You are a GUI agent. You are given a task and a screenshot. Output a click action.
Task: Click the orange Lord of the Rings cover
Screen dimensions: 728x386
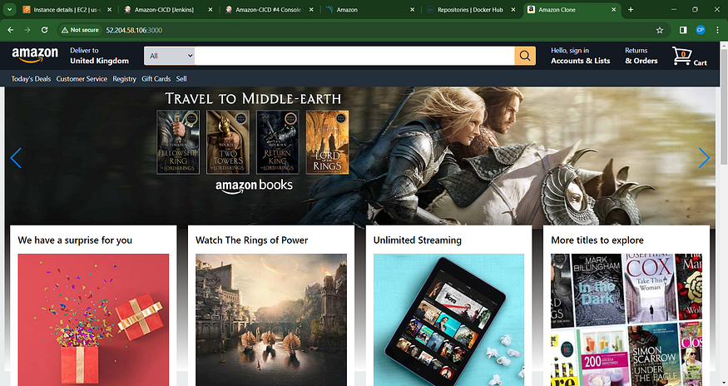pos(327,142)
